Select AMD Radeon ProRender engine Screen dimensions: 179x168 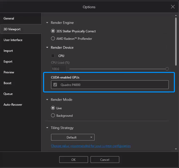coord(53,38)
